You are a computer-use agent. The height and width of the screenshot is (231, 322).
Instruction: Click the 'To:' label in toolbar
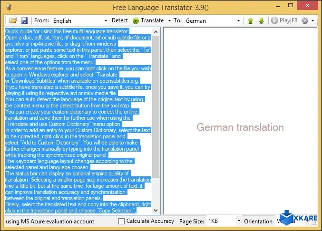tap(177, 20)
